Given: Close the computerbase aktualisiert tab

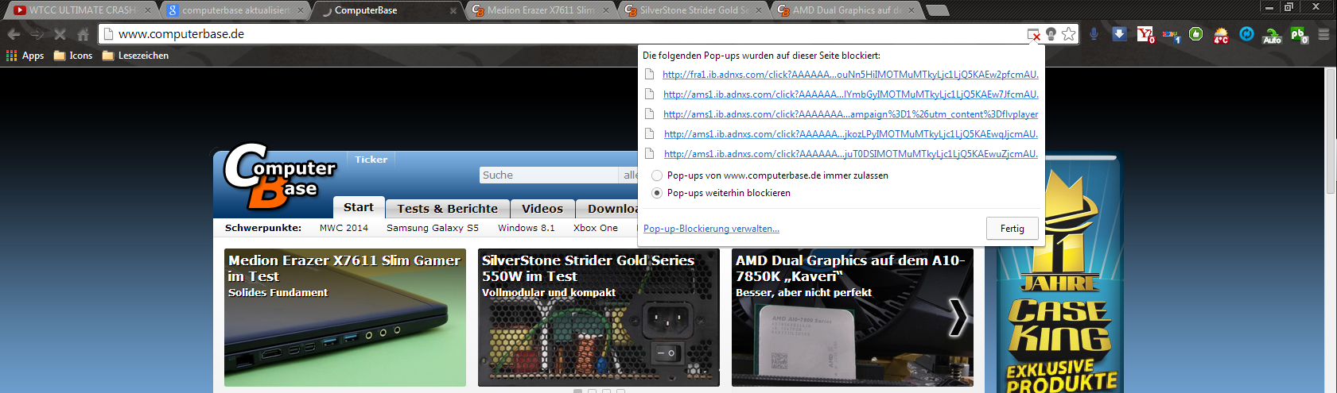Looking at the screenshot, I should tap(301, 10).
